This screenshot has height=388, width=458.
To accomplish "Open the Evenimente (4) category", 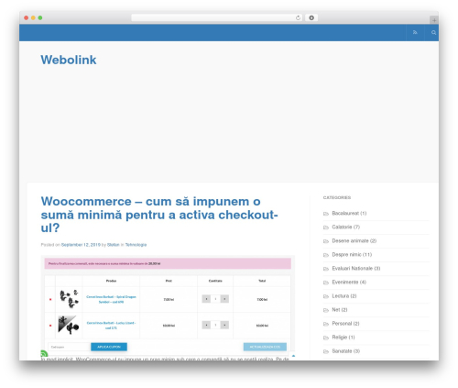I will coord(349,282).
